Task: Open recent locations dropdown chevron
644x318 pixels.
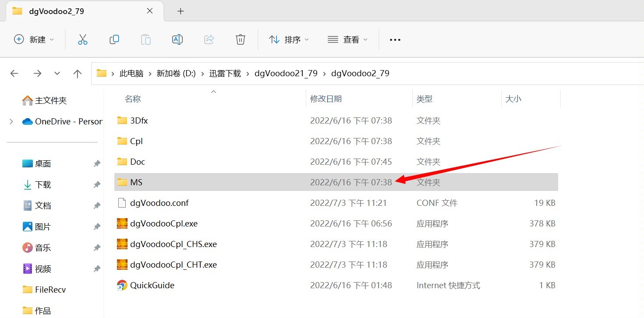Action: tap(57, 74)
